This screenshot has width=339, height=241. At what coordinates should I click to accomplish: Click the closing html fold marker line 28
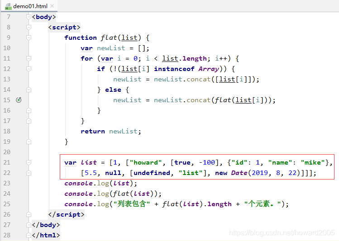tap(29, 235)
